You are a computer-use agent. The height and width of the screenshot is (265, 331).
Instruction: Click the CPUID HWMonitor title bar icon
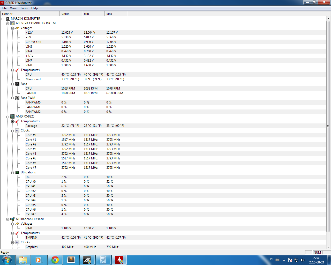click(2, 3)
